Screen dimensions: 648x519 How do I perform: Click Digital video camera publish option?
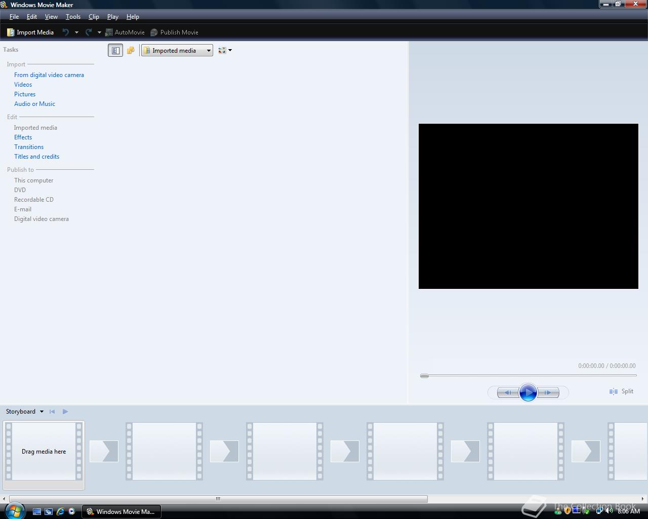pos(41,219)
